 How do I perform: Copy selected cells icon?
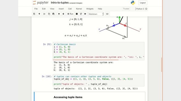point(49,14)
